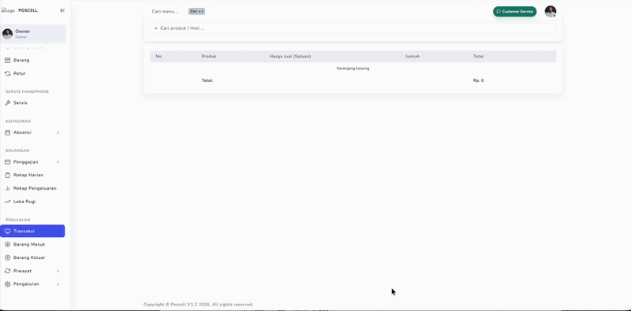Click the PENJUALAN section heading
Image resolution: width=631 pixels, height=311 pixels.
click(18, 220)
